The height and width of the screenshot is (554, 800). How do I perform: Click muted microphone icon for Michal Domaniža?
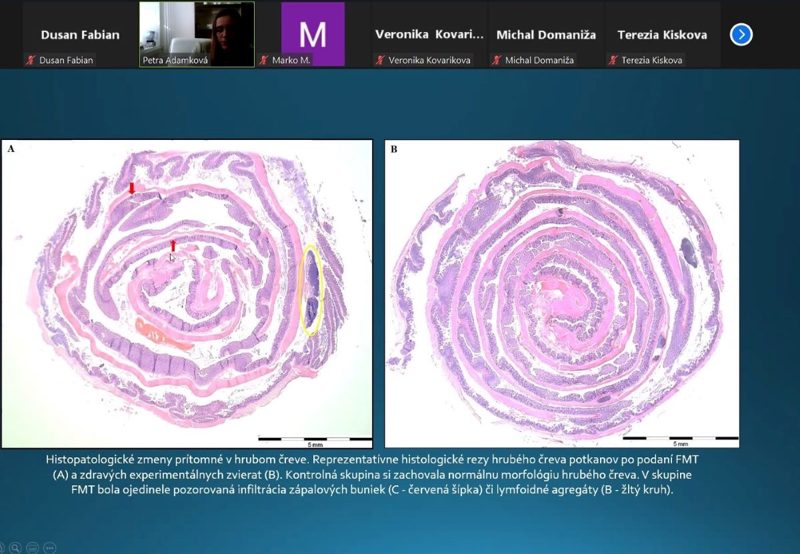pos(496,60)
